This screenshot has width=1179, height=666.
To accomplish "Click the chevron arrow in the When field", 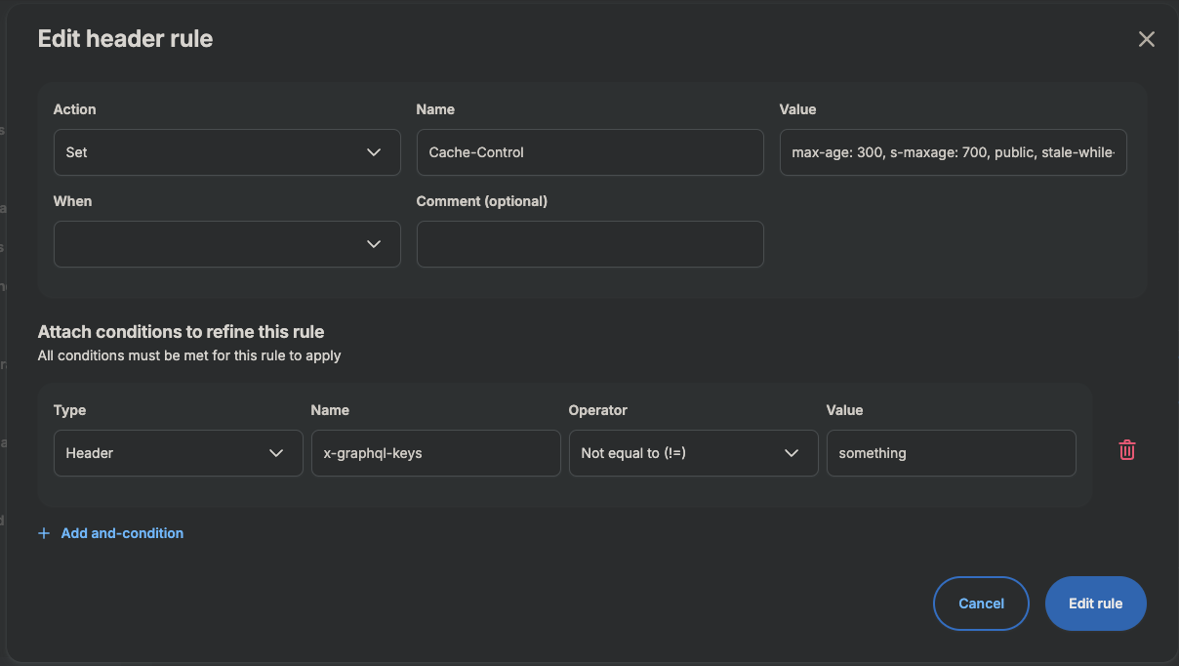I will click(374, 244).
